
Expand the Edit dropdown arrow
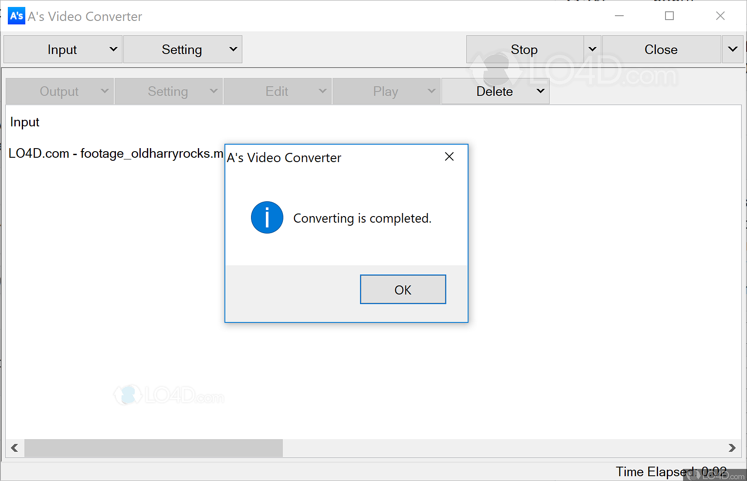[x=323, y=91]
